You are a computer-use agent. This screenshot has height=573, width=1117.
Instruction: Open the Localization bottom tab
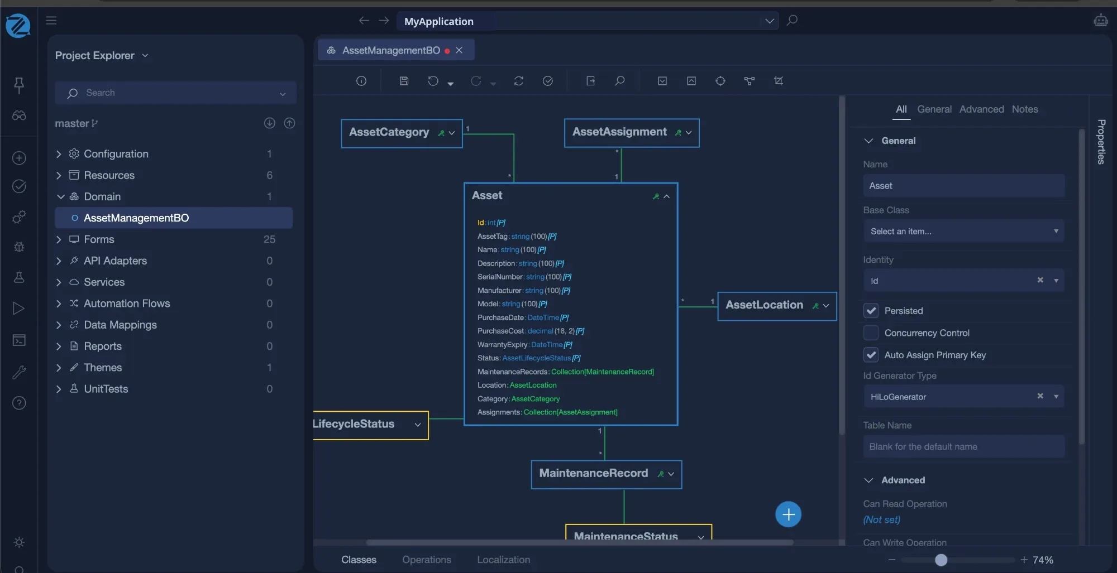[503, 560]
